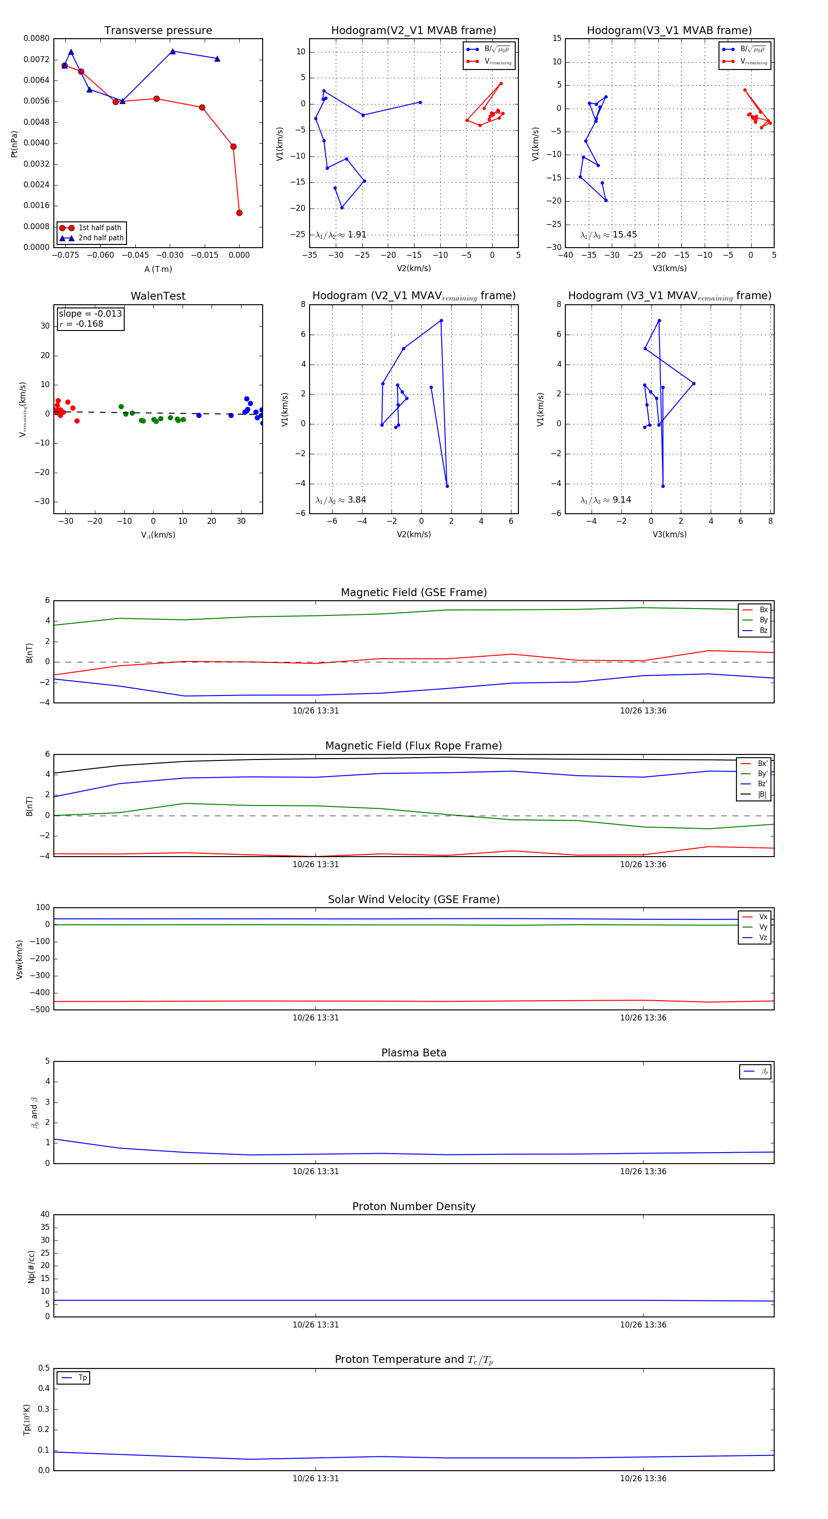Click '10/26 13:31' tick under Proton Number Density

(x=316, y=1325)
